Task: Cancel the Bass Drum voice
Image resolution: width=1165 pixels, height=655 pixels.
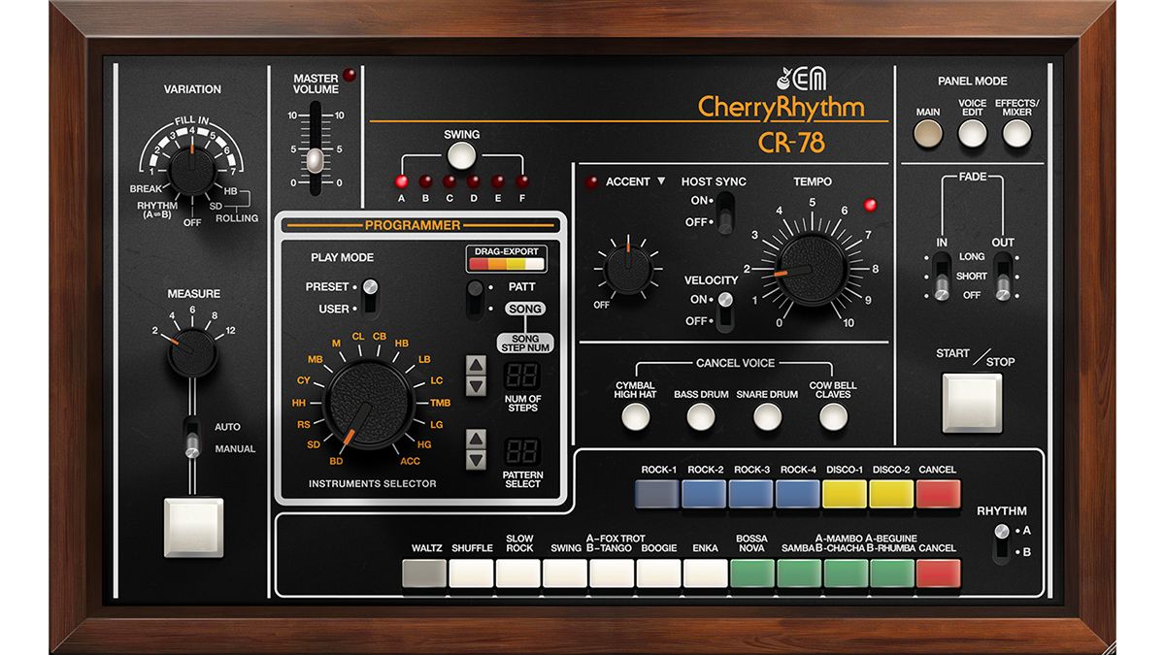Action: (x=701, y=417)
